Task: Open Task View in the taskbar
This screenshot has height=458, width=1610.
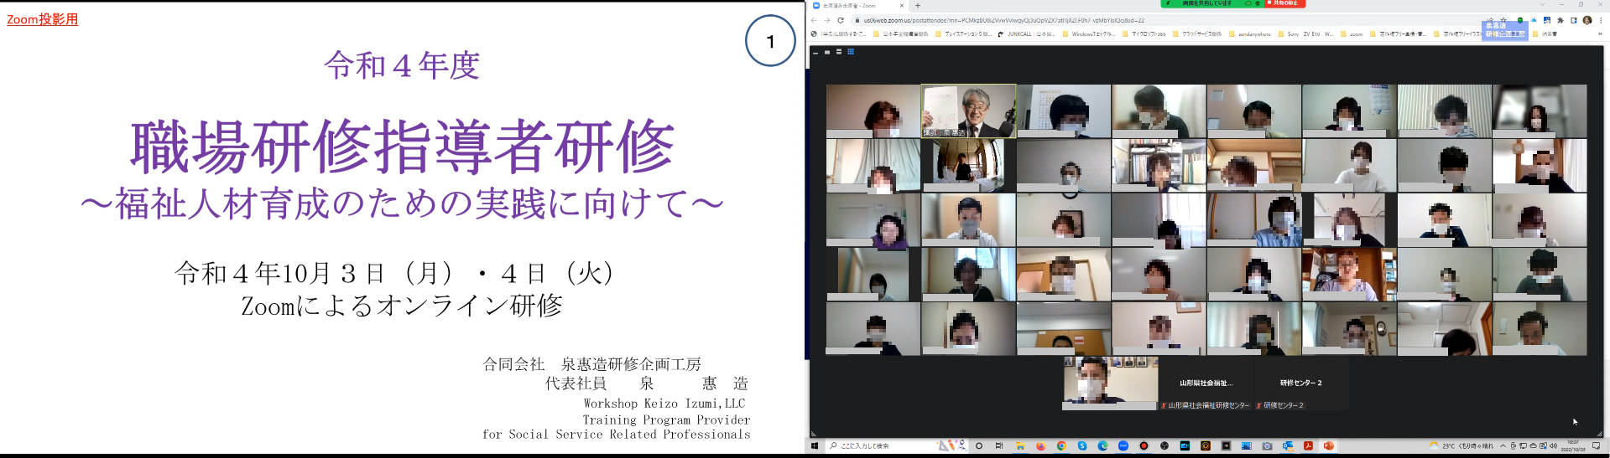Action: tap(999, 445)
